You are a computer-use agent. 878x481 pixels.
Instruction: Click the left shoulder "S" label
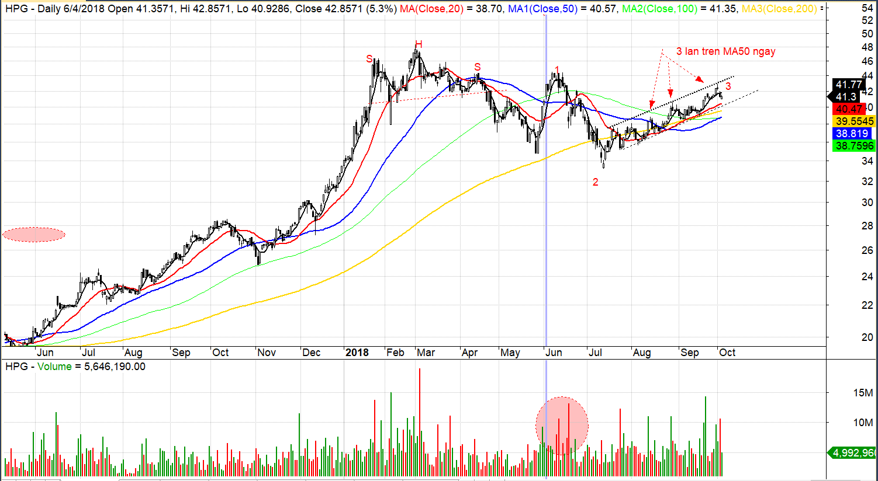point(369,59)
